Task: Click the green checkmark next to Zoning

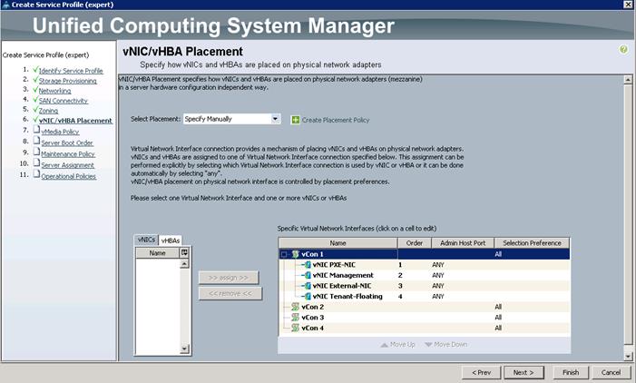Action: click(x=35, y=110)
